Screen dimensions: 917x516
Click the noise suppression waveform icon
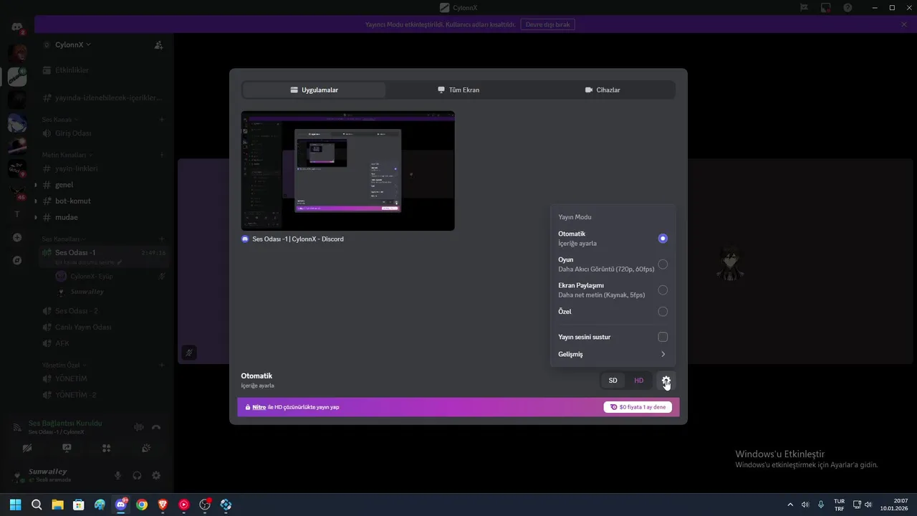[139, 427]
